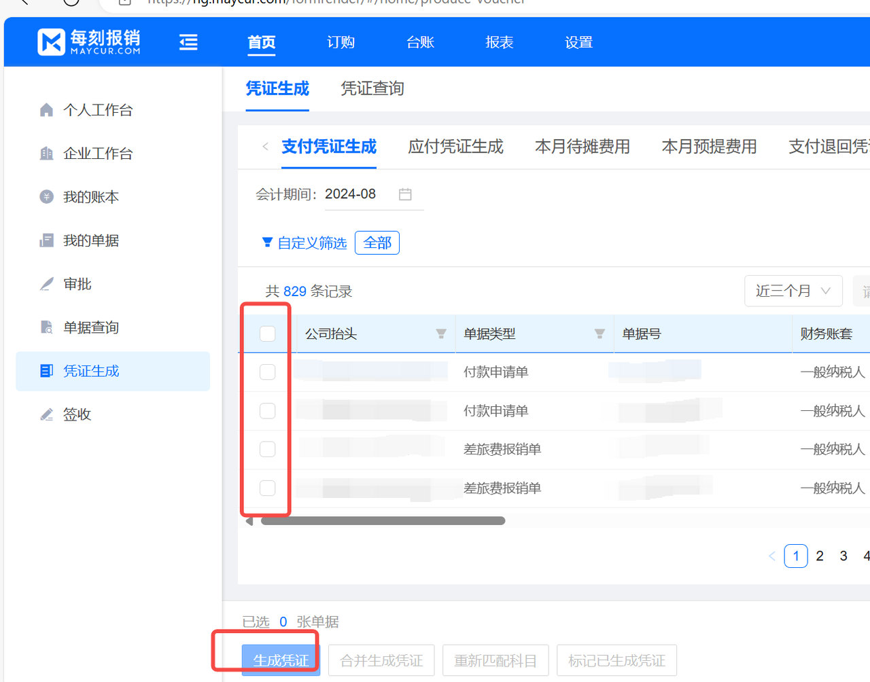
Task: Click the table's horizontal scrollbar thumb
Action: click(x=383, y=521)
